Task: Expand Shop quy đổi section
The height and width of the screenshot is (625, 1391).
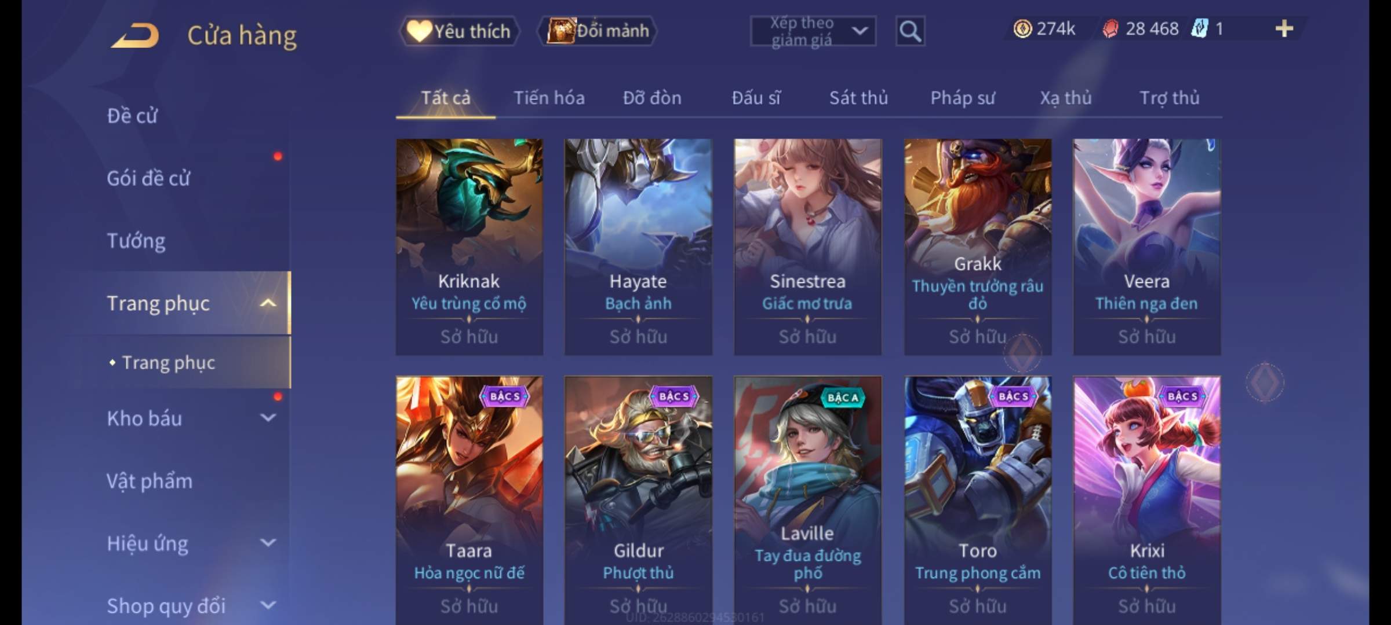Action: (268, 605)
